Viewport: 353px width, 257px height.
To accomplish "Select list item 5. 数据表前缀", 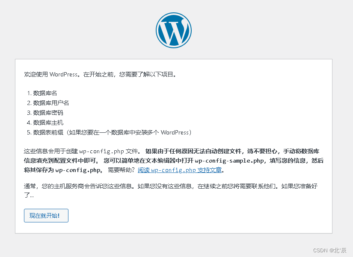I will [x=109, y=132].
